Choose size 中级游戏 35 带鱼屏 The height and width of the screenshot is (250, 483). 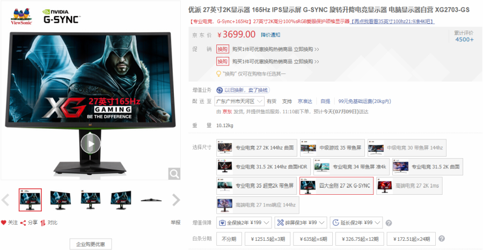332,148
